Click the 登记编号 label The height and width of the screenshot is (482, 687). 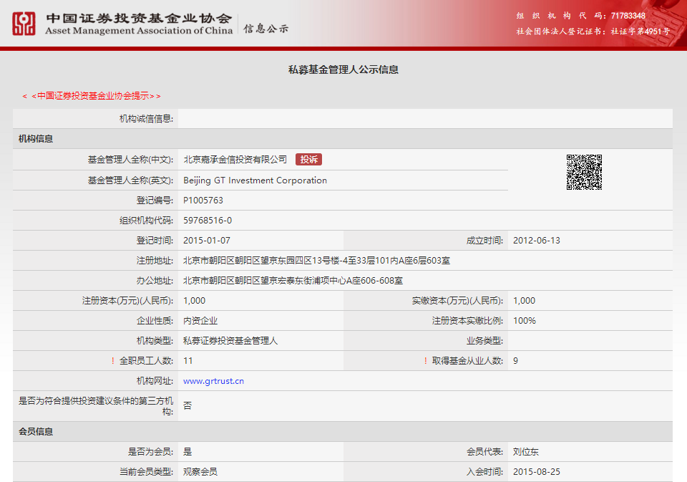tap(155, 201)
